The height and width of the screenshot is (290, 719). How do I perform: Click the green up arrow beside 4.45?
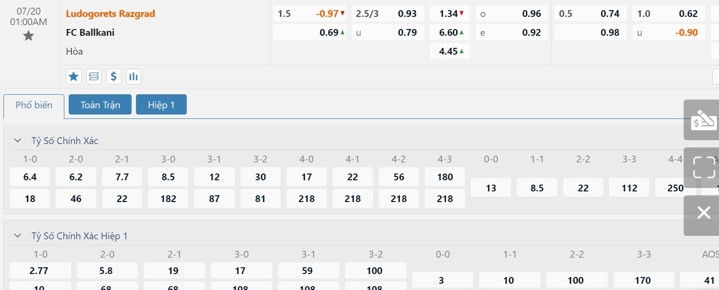(x=462, y=51)
